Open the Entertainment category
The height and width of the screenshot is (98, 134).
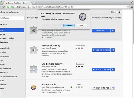(x=5, y=56)
